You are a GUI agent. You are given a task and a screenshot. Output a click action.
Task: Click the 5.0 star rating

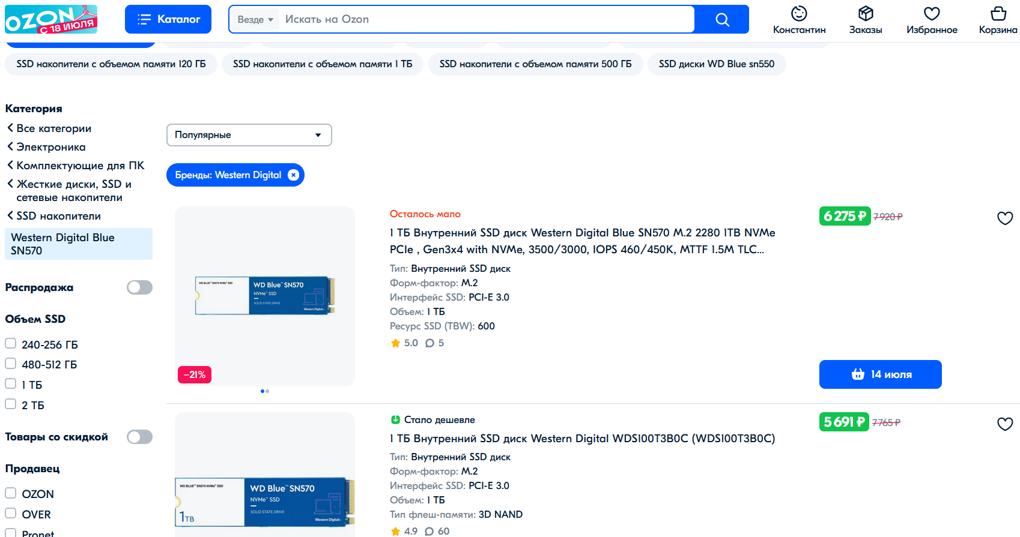404,343
